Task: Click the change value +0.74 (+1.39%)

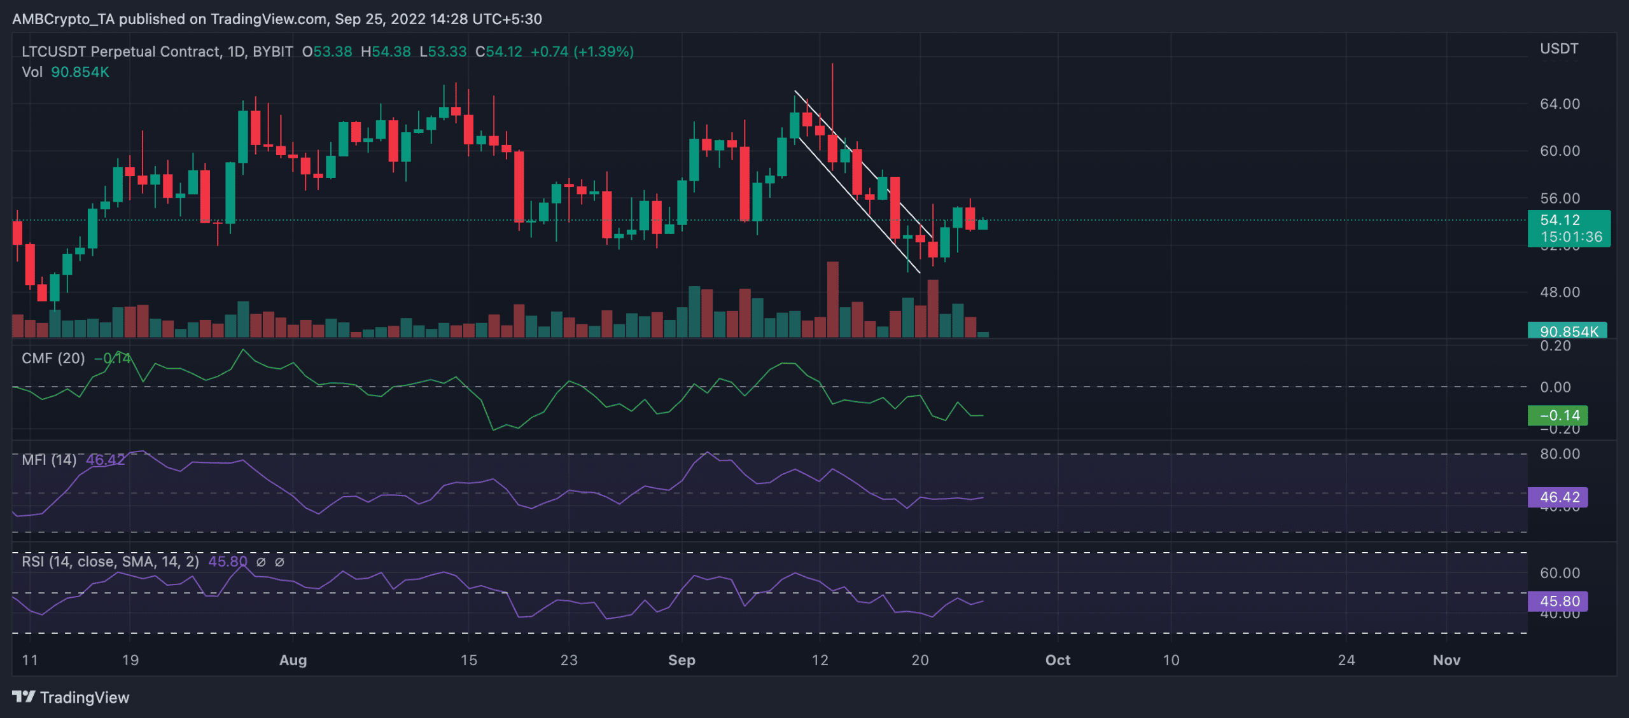Action: (582, 52)
